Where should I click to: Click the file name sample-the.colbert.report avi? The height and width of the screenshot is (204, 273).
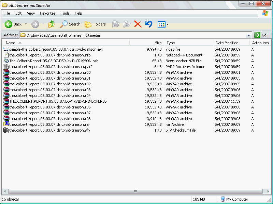56,49
